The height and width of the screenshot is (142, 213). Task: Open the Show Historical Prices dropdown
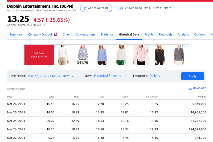coord(108,76)
